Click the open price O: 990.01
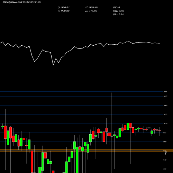This screenshot has width=173, height=173. point(64,8)
